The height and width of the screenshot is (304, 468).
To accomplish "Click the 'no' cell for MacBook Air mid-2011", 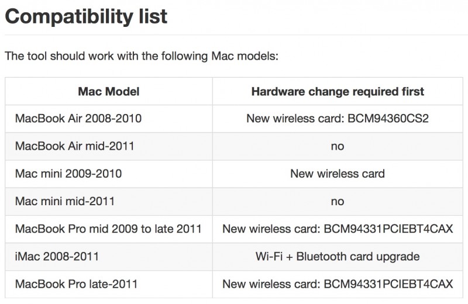I will coord(338,146).
